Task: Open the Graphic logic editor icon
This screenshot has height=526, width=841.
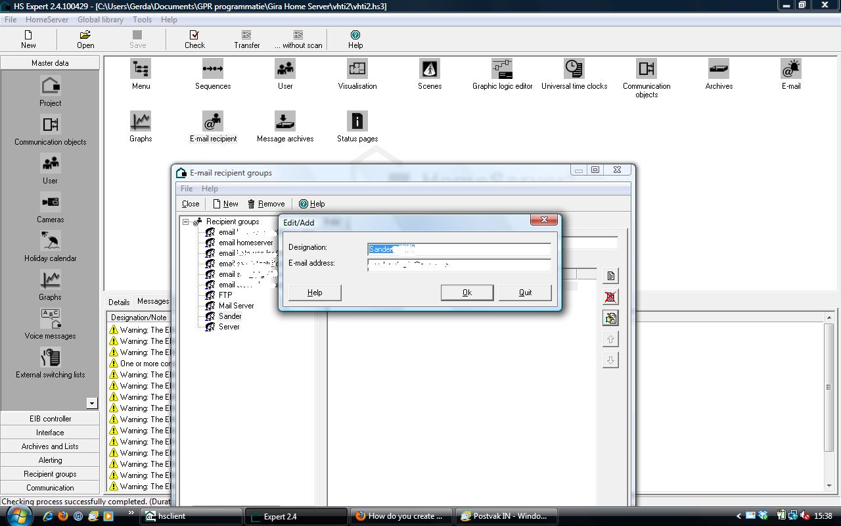Action: pyautogui.click(x=502, y=70)
